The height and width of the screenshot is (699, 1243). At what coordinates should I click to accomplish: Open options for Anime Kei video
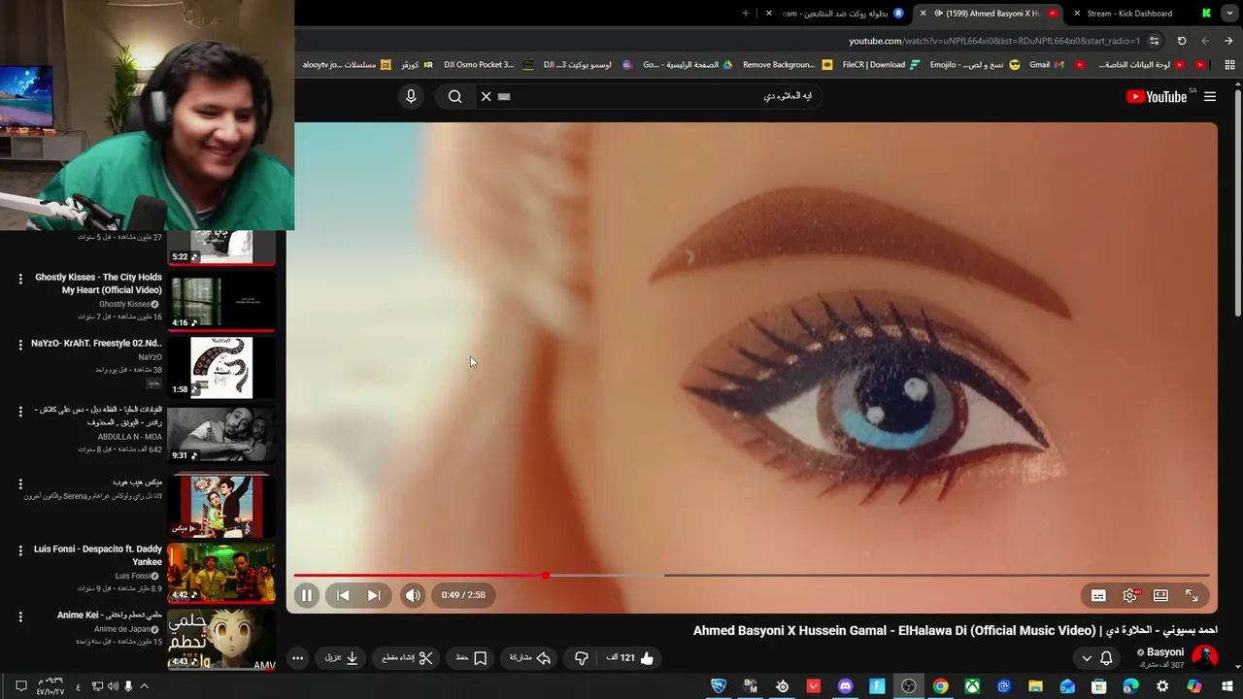tap(20, 616)
